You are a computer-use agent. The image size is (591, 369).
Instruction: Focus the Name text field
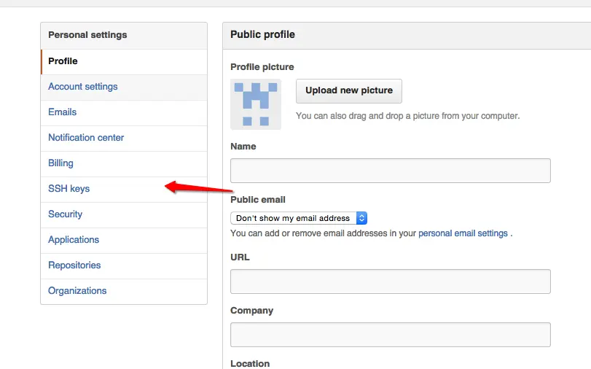390,171
